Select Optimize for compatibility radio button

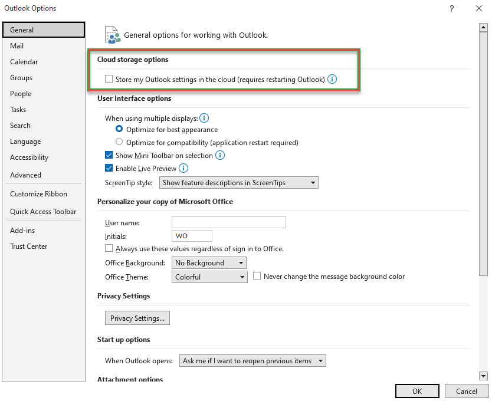click(119, 142)
